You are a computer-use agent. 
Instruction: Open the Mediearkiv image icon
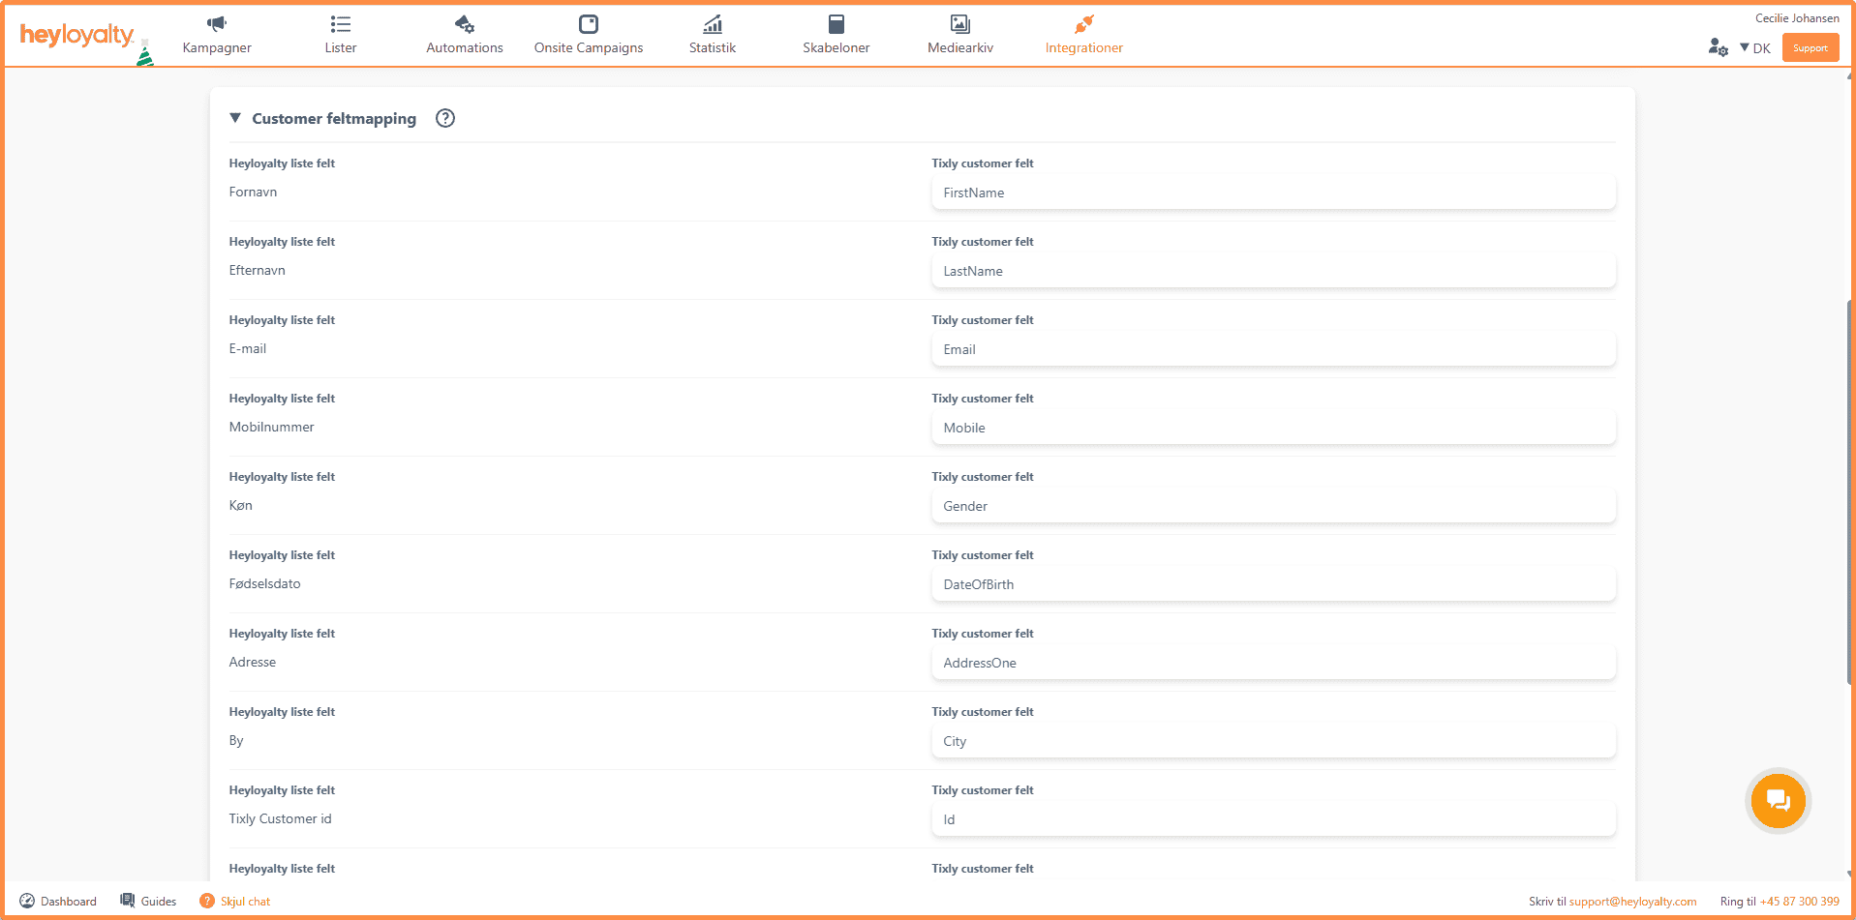click(x=959, y=24)
